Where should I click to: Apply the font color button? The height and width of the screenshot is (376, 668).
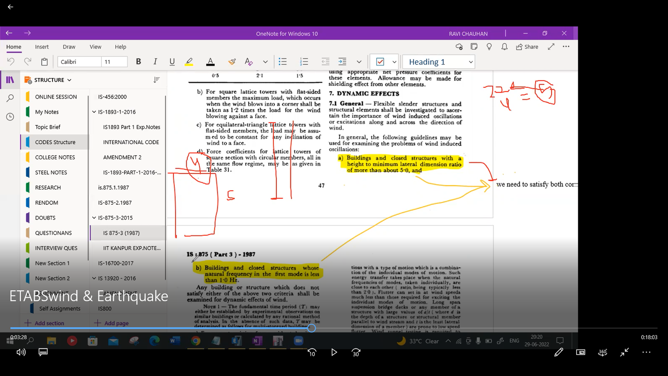coord(210,62)
